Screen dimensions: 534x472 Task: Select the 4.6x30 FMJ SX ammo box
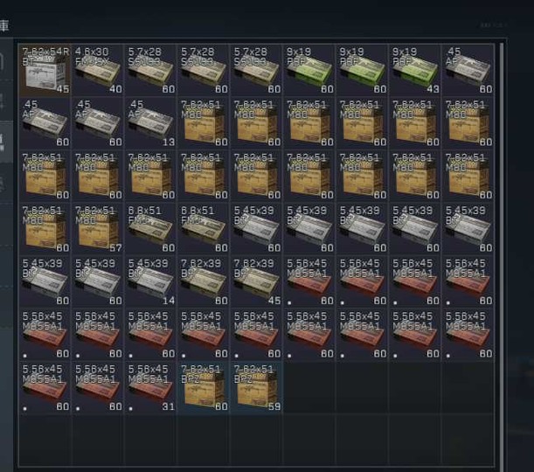tap(98, 70)
